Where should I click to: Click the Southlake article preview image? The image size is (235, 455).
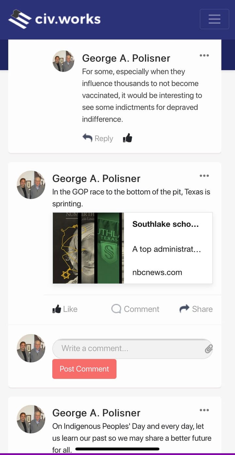coord(88,248)
